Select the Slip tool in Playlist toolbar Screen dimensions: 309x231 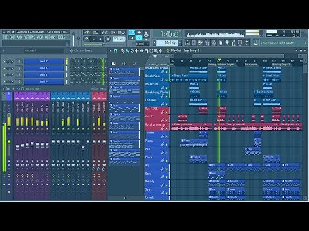coord(142,51)
